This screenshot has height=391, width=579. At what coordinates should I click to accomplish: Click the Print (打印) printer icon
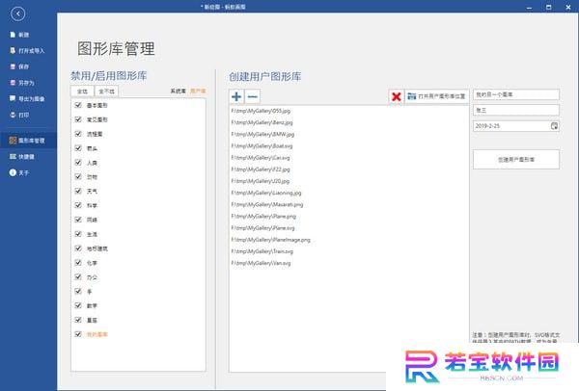[13, 115]
